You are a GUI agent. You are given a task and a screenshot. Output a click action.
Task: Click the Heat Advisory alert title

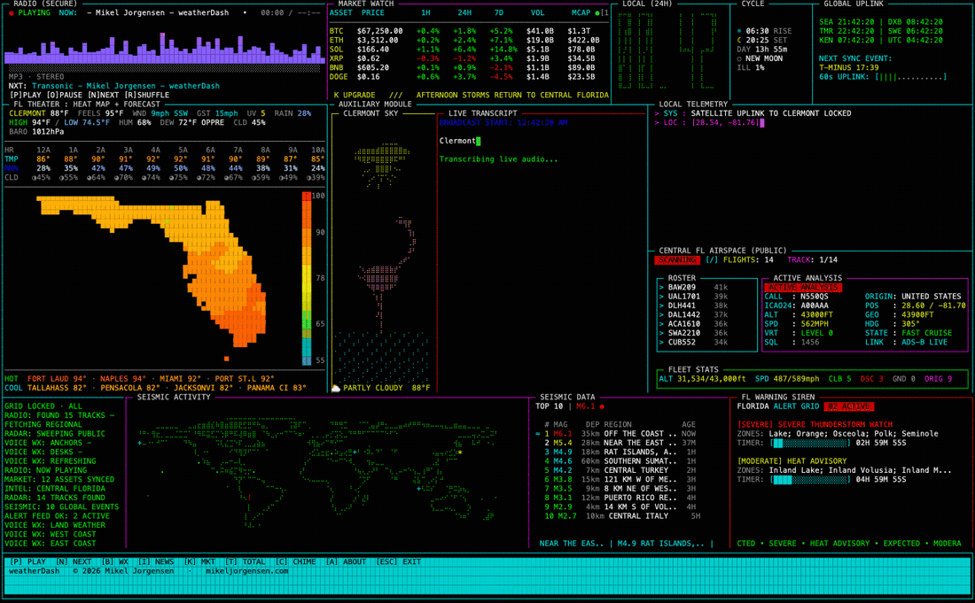pos(792,461)
